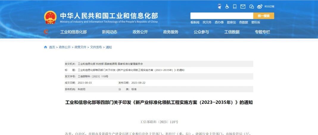Viewport: 318px width, 135px height.
Task: Click the 要投诉 quick link
Action: 255,23
